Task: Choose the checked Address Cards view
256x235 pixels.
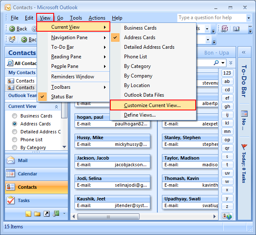Action: pos(153,37)
